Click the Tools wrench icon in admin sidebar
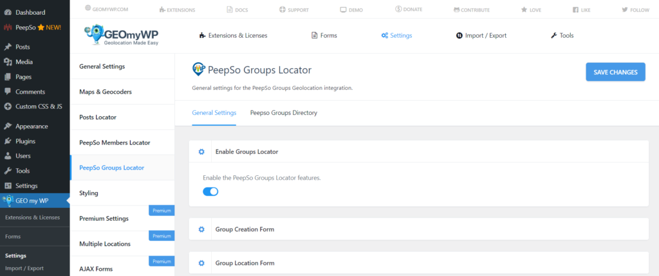659x276 pixels. click(8, 171)
